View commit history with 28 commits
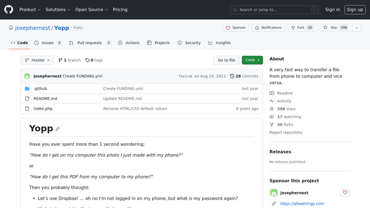The height and width of the screenshot is (208, 370). click(x=244, y=76)
